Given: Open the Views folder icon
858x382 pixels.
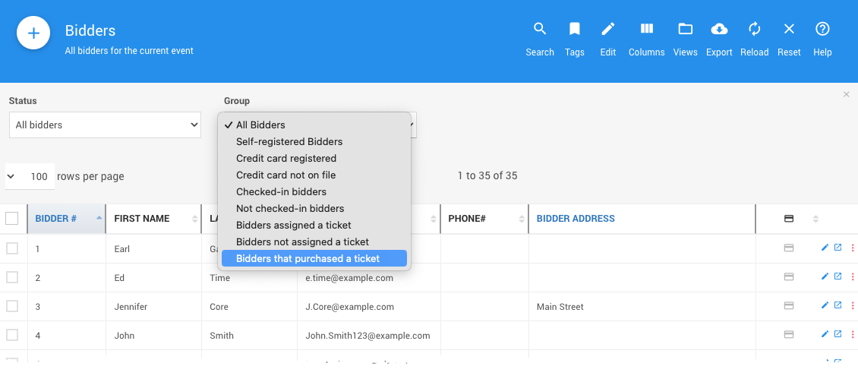Looking at the screenshot, I should click(685, 38).
